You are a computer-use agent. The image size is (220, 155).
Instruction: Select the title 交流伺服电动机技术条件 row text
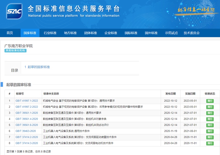tap(78, 143)
